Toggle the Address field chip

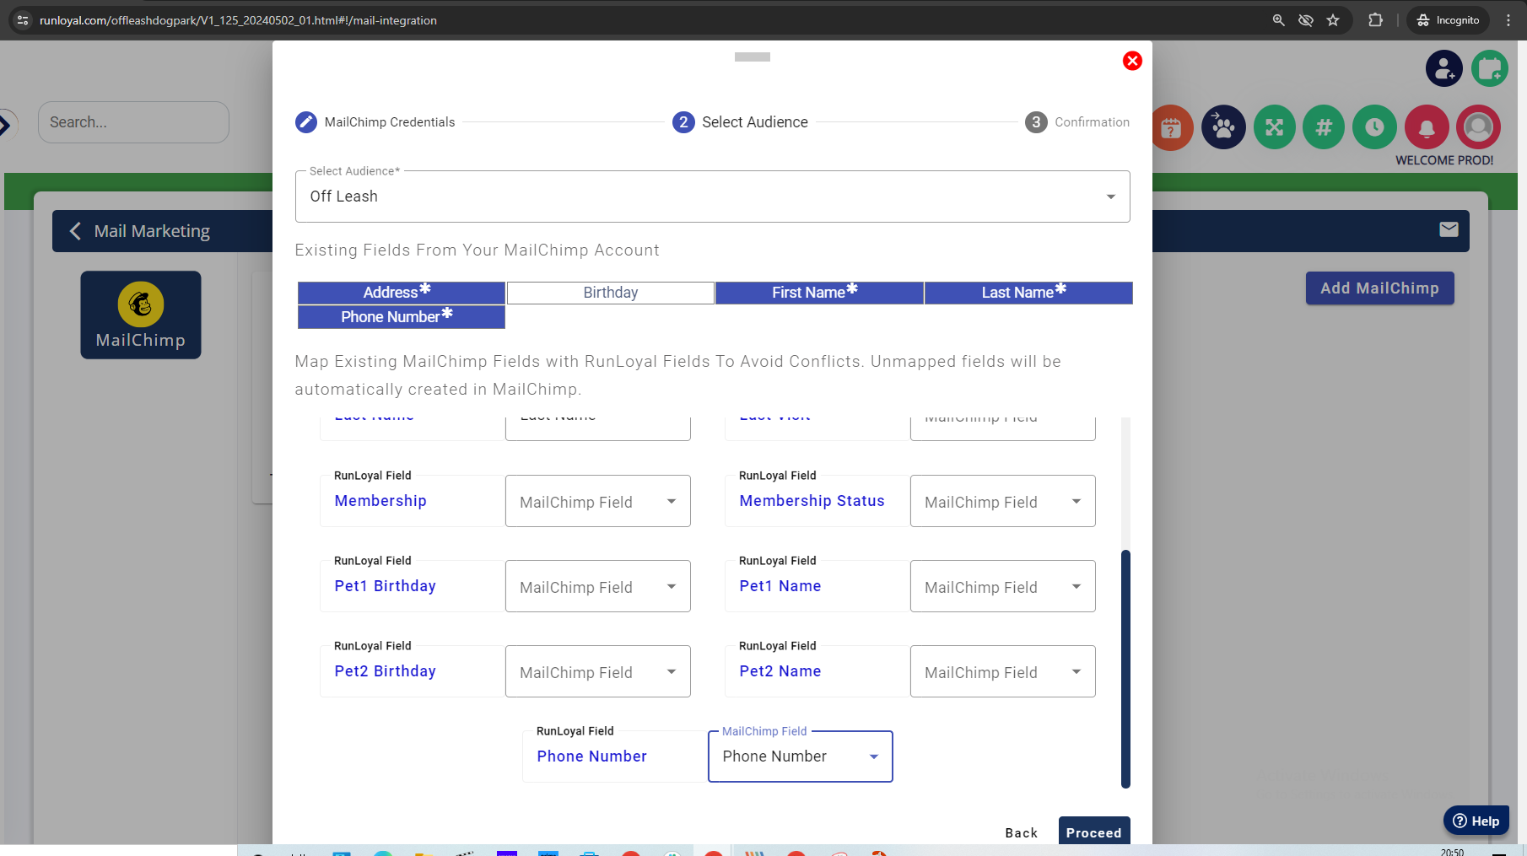coord(402,293)
